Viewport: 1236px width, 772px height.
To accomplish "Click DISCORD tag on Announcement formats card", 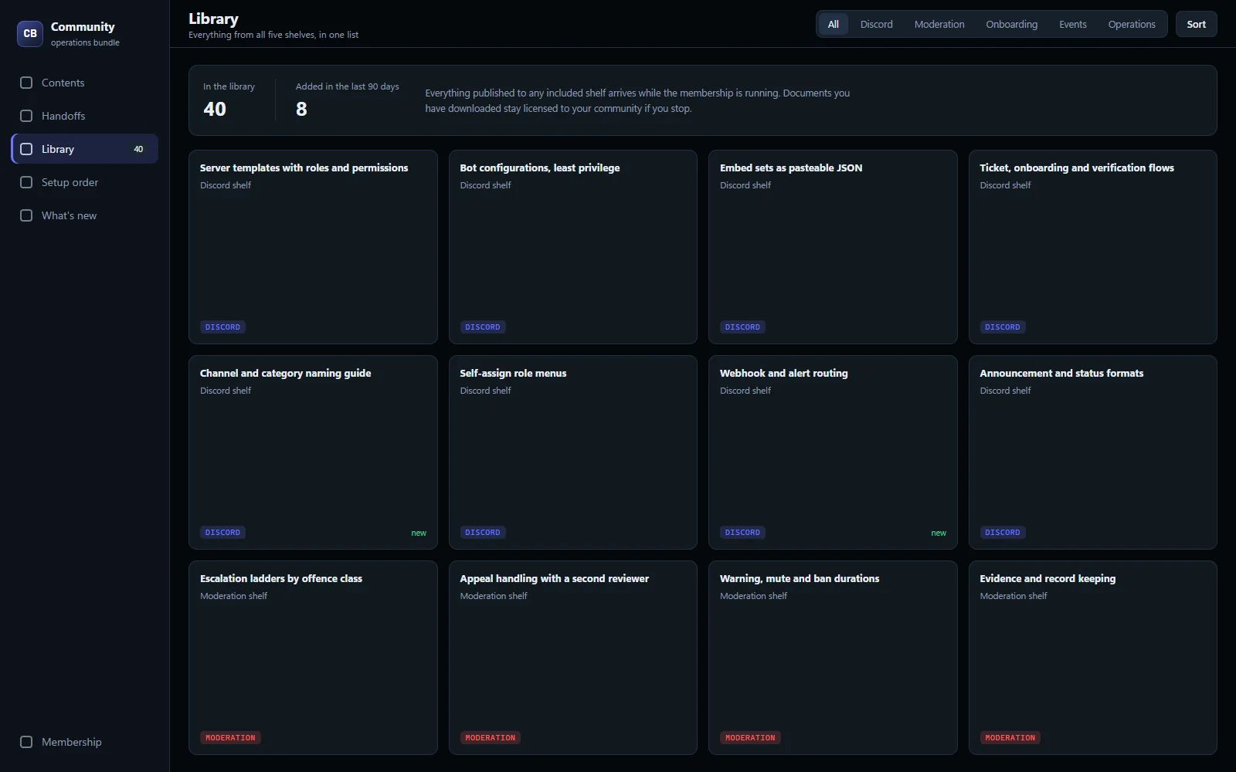I will (x=1003, y=533).
